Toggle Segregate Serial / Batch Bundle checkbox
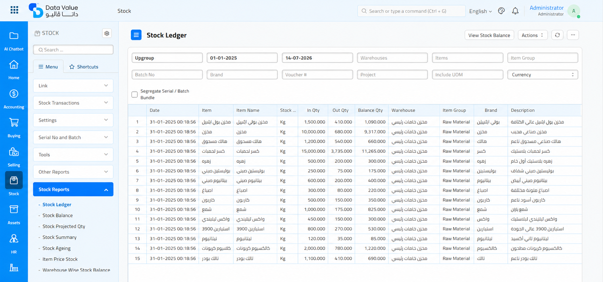The width and height of the screenshot is (603, 282). pyautogui.click(x=135, y=95)
